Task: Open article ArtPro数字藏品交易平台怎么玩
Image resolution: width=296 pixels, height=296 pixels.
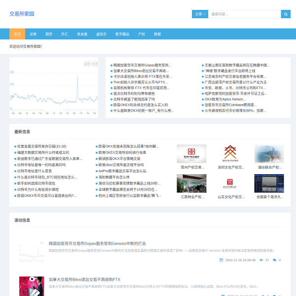Action: click(x=122, y=171)
